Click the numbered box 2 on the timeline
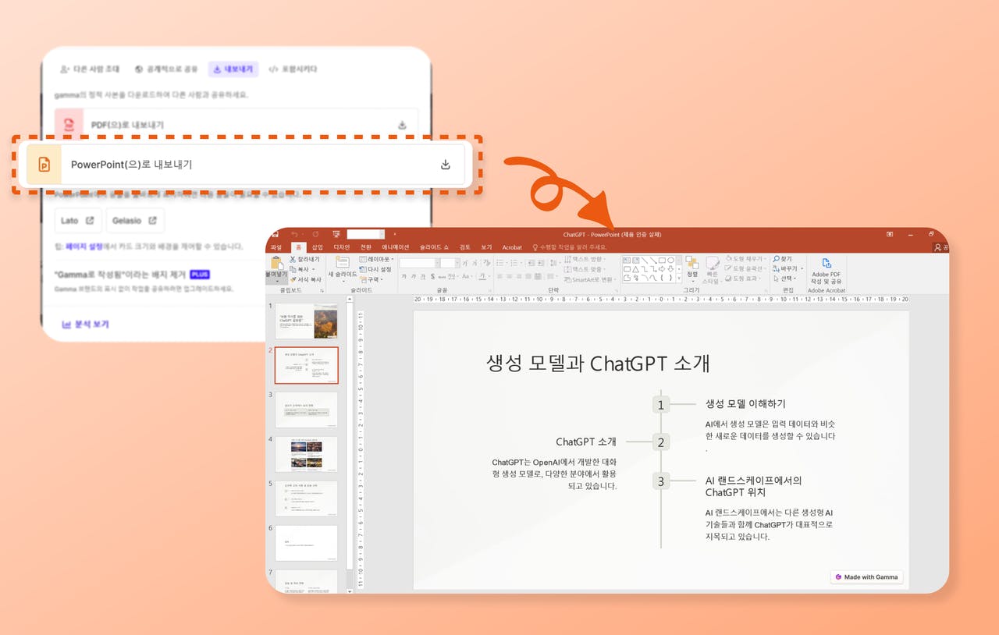999x635 pixels. coord(661,442)
